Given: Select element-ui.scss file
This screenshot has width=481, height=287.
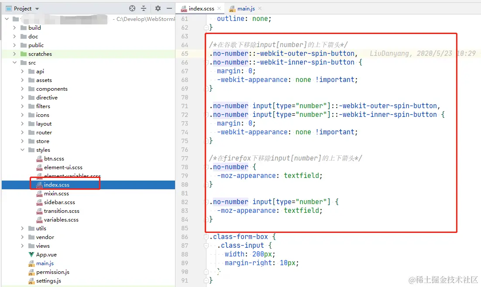Looking at the screenshot, I should pyautogui.click(x=63, y=167).
